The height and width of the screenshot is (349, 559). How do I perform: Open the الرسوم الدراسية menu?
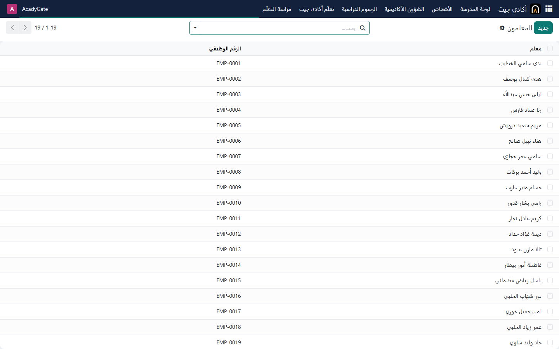click(x=359, y=9)
